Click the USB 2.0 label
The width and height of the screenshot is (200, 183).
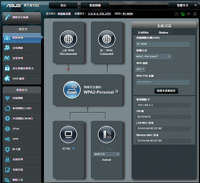(106, 148)
